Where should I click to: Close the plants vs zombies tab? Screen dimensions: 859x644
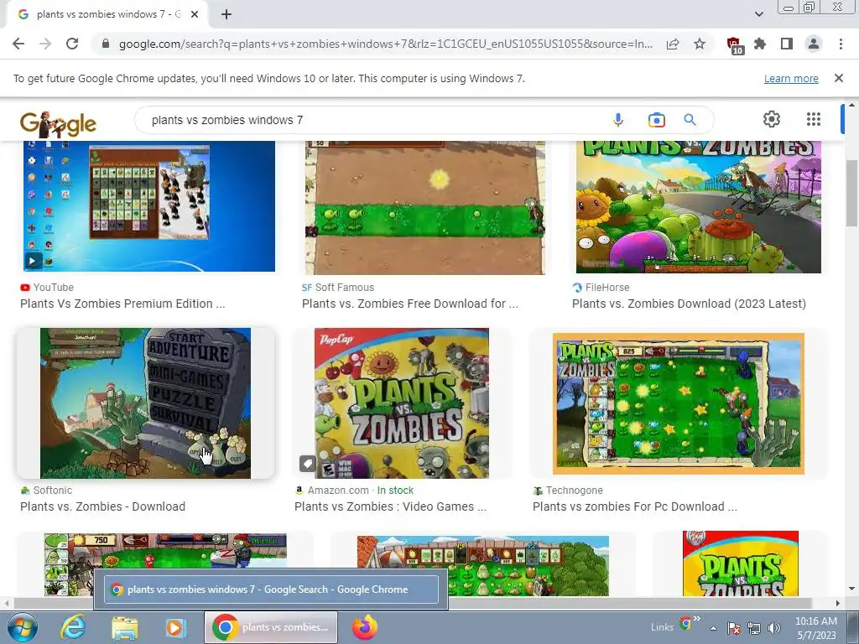pos(195,14)
